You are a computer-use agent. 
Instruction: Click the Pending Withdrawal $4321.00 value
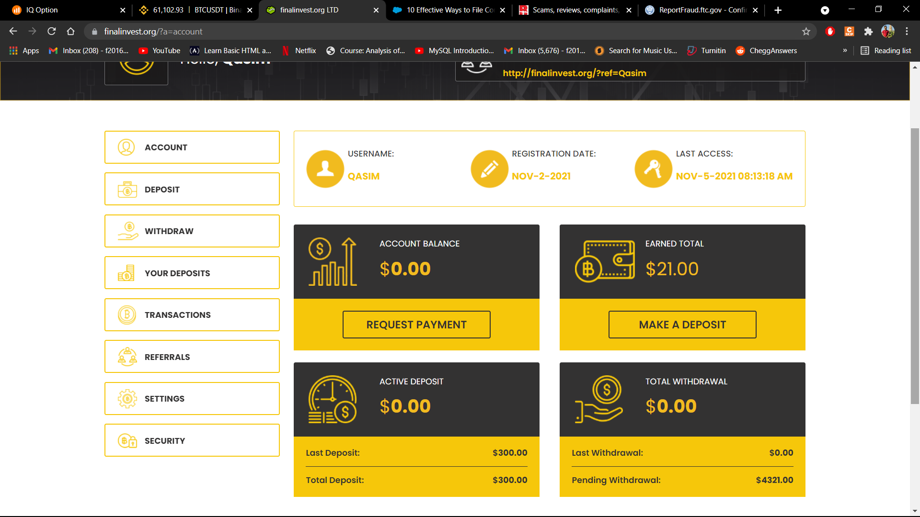click(774, 480)
